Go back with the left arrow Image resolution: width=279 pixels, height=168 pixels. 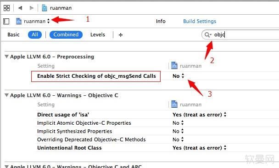click(x=20, y=8)
